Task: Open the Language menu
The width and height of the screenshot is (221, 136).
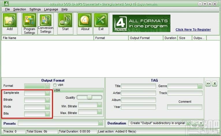Action: 51,9
